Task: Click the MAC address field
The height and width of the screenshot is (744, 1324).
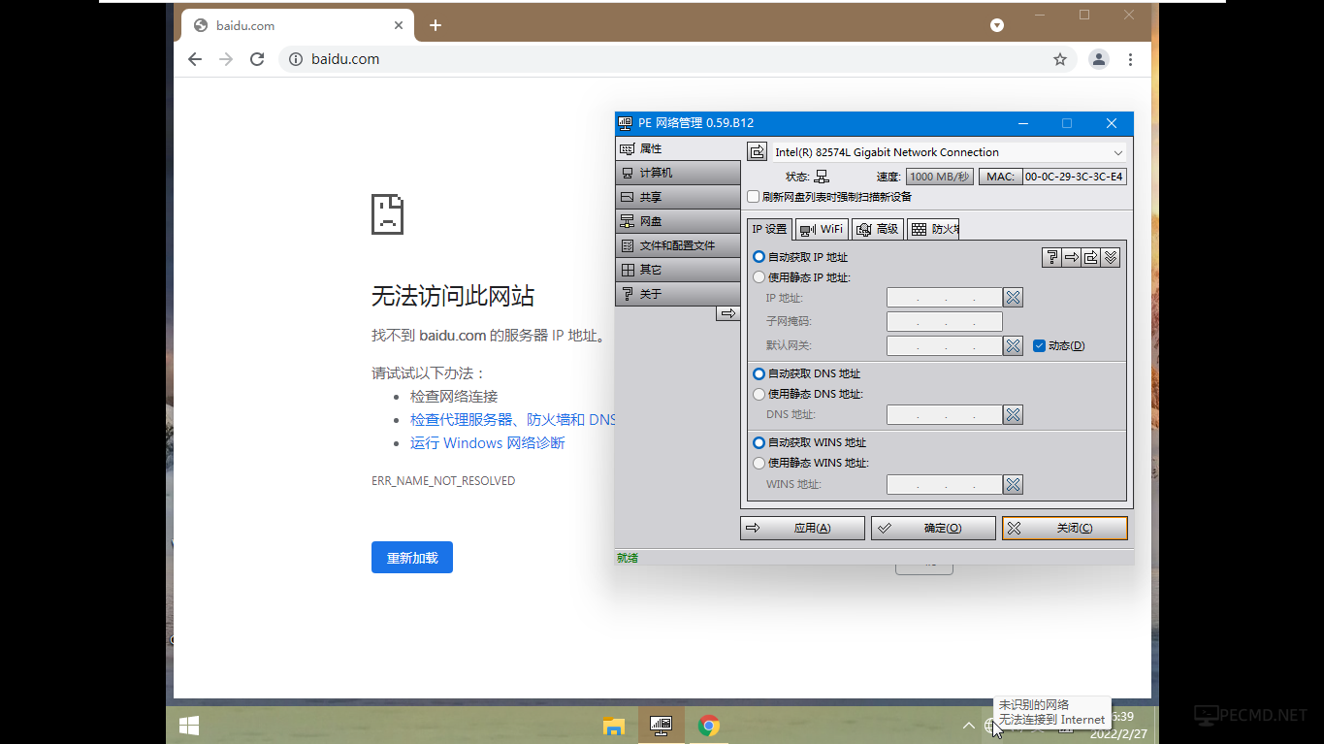Action: click(x=1075, y=177)
